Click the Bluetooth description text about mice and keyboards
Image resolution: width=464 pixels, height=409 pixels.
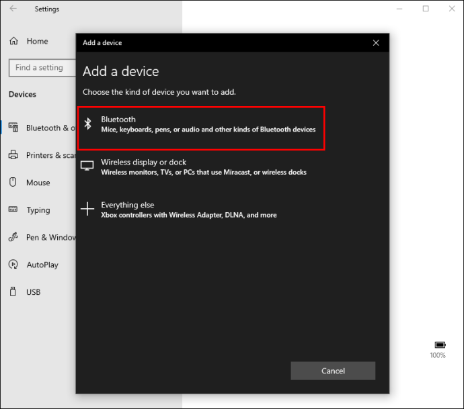point(208,130)
